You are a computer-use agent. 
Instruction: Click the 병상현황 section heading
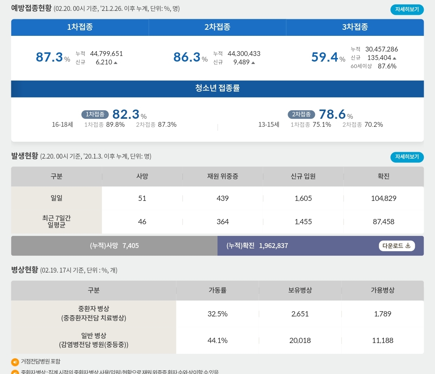pos(25,270)
